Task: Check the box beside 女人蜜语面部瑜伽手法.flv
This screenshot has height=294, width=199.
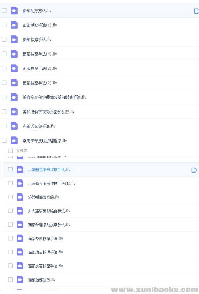Action: (x=10, y=211)
